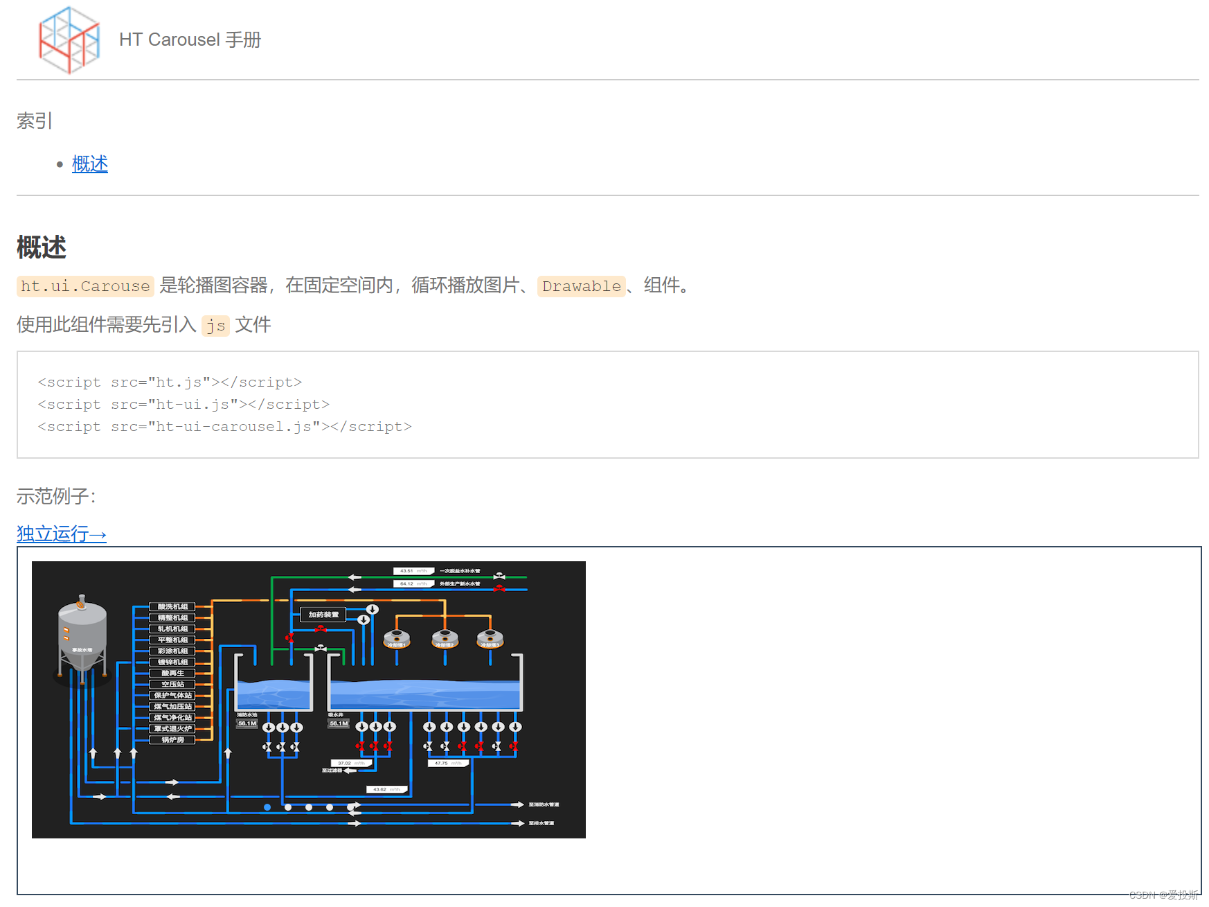The image size is (1209, 907).
Task: Click a pump icon under the 吸水井 tank
Action: pyautogui.click(x=362, y=728)
